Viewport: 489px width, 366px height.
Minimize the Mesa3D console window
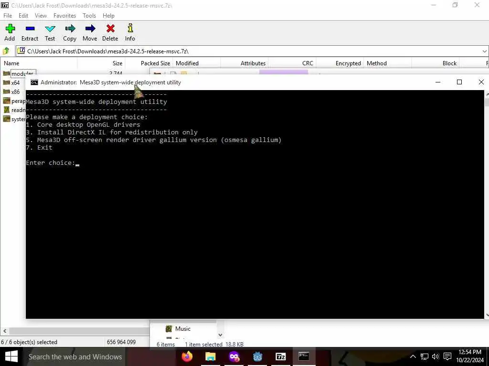click(x=438, y=82)
